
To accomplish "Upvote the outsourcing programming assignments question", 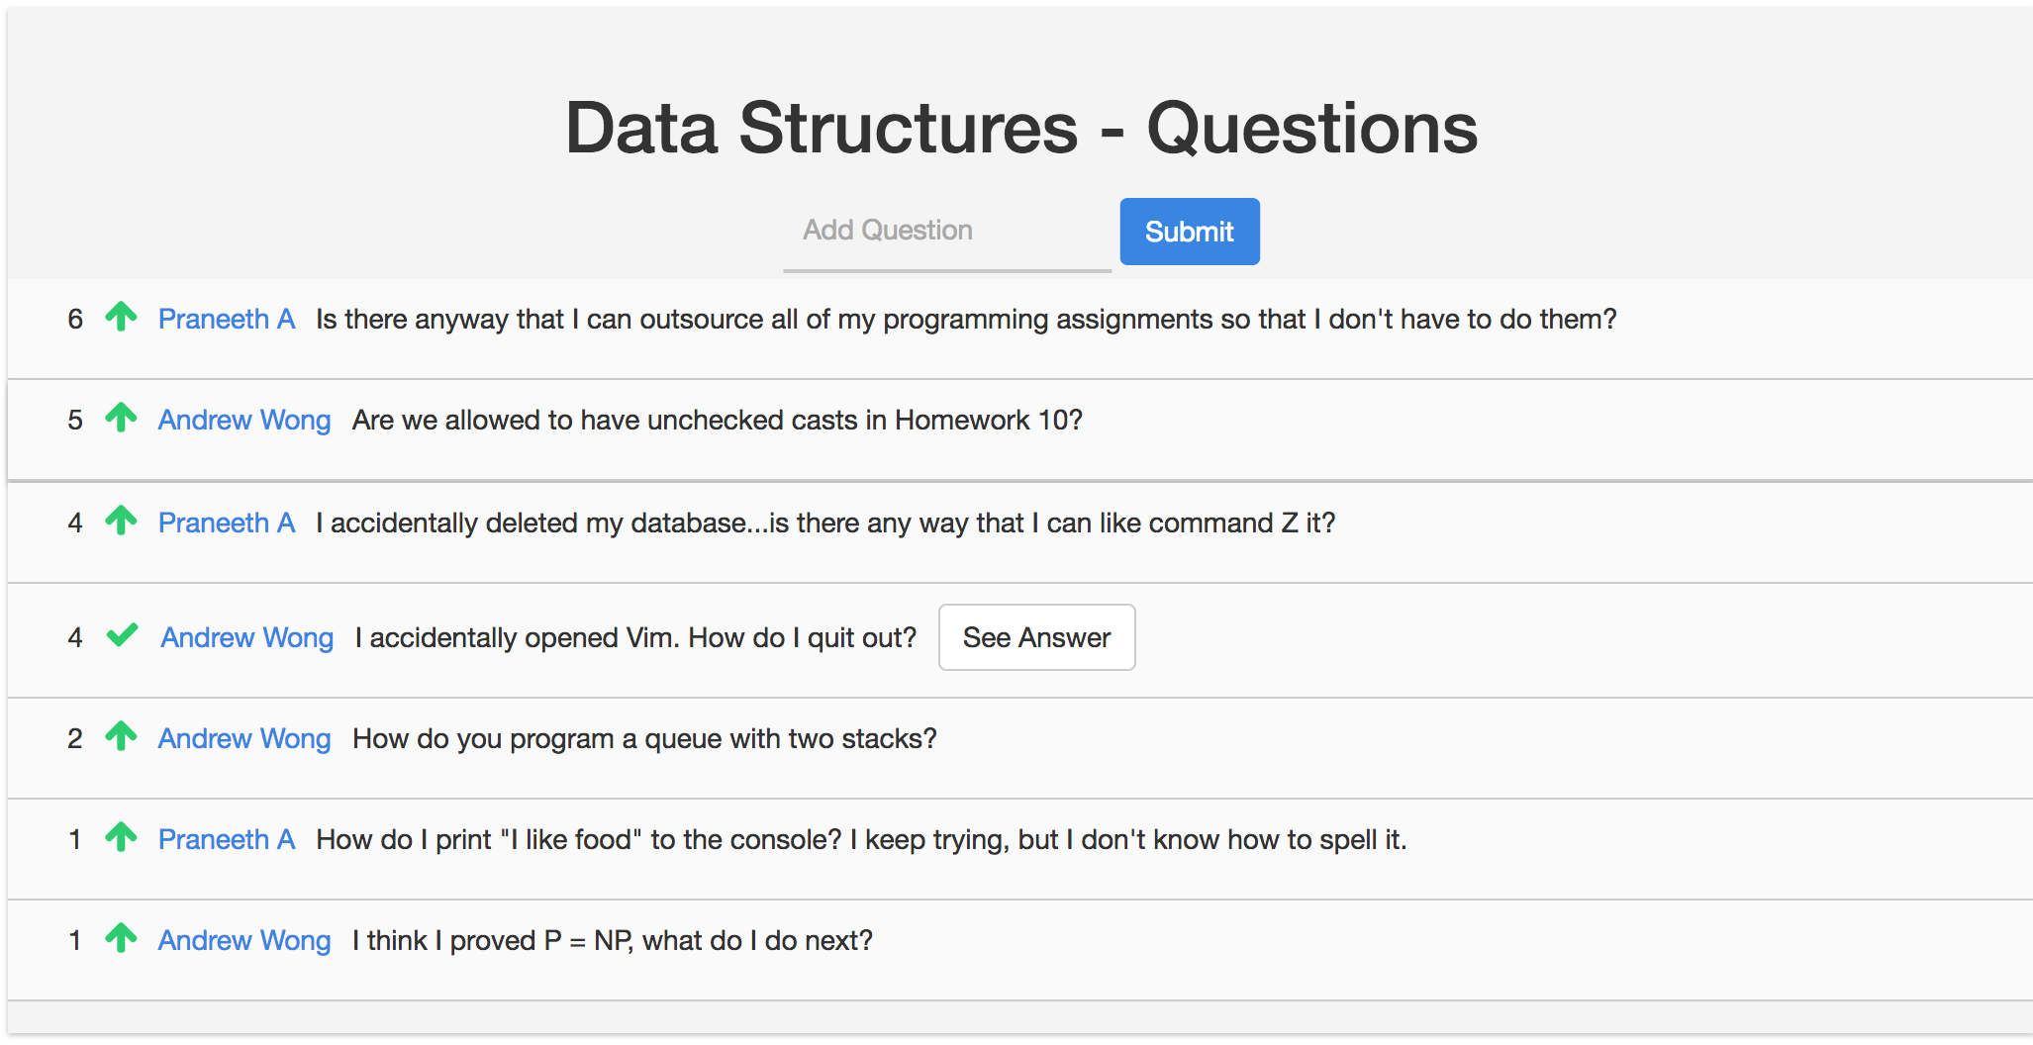I will 121,317.
